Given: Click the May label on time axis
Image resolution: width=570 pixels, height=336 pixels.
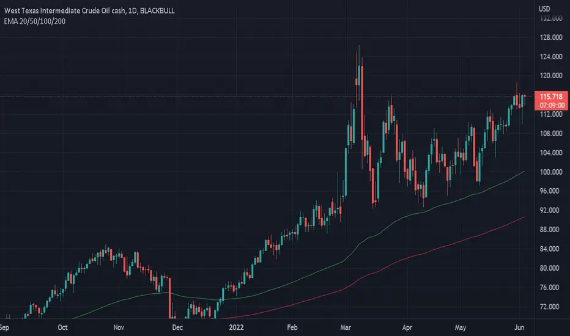Looking at the screenshot, I should (460, 327).
